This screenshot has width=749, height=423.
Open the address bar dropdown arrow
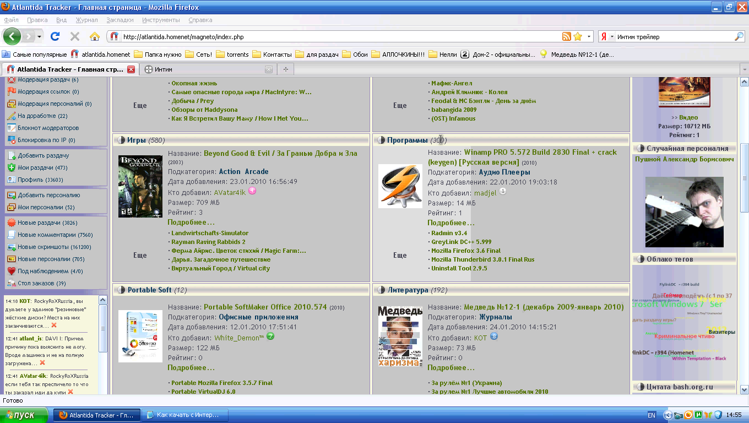point(589,37)
